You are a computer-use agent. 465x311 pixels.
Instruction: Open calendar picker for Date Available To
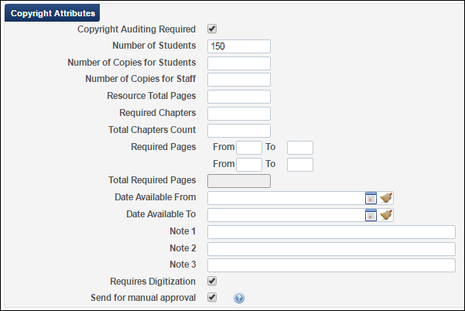tap(371, 215)
